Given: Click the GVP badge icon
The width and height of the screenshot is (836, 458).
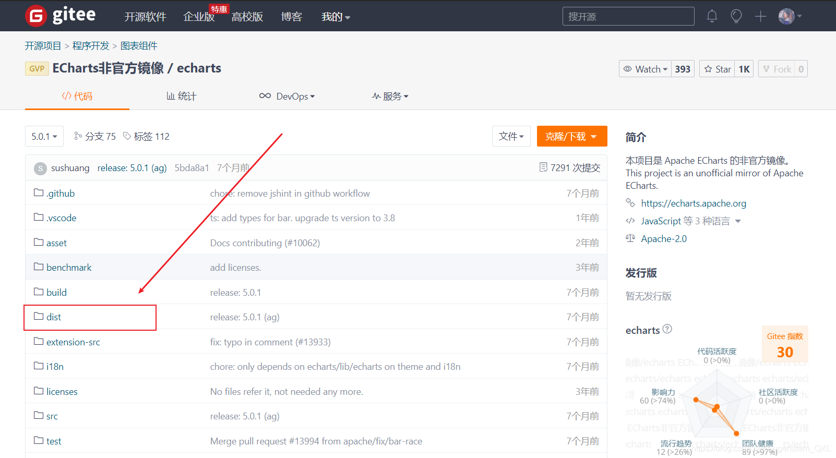Looking at the screenshot, I should pyautogui.click(x=37, y=69).
